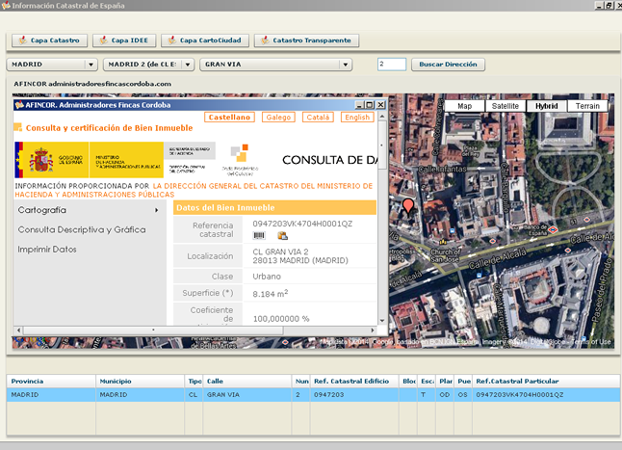The width and height of the screenshot is (622, 450).
Task: Switch language to Galego
Action: click(x=278, y=118)
